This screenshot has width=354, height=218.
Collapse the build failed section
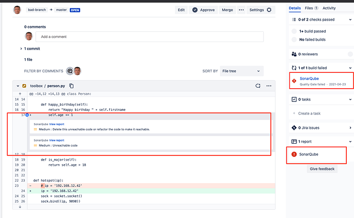(350, 68)
